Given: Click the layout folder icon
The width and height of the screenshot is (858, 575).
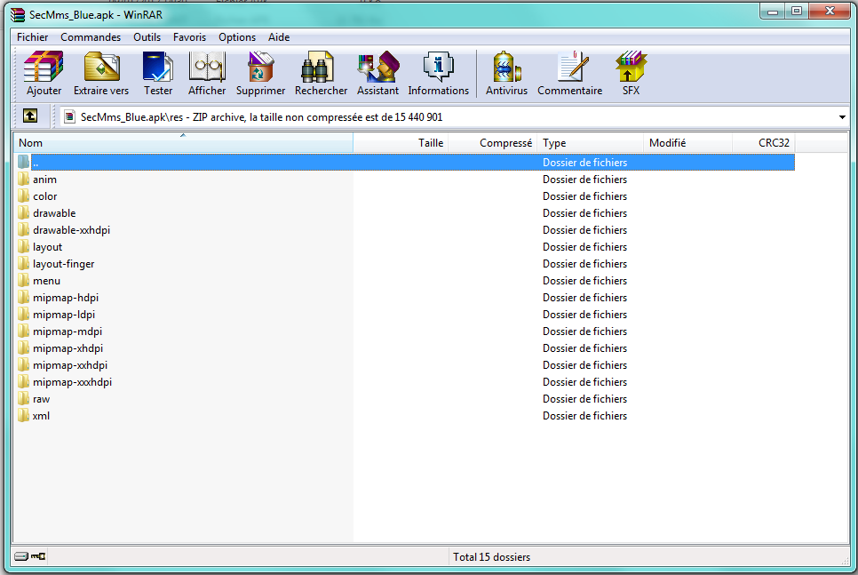Looking at the screenshot, I should point(23,247).
